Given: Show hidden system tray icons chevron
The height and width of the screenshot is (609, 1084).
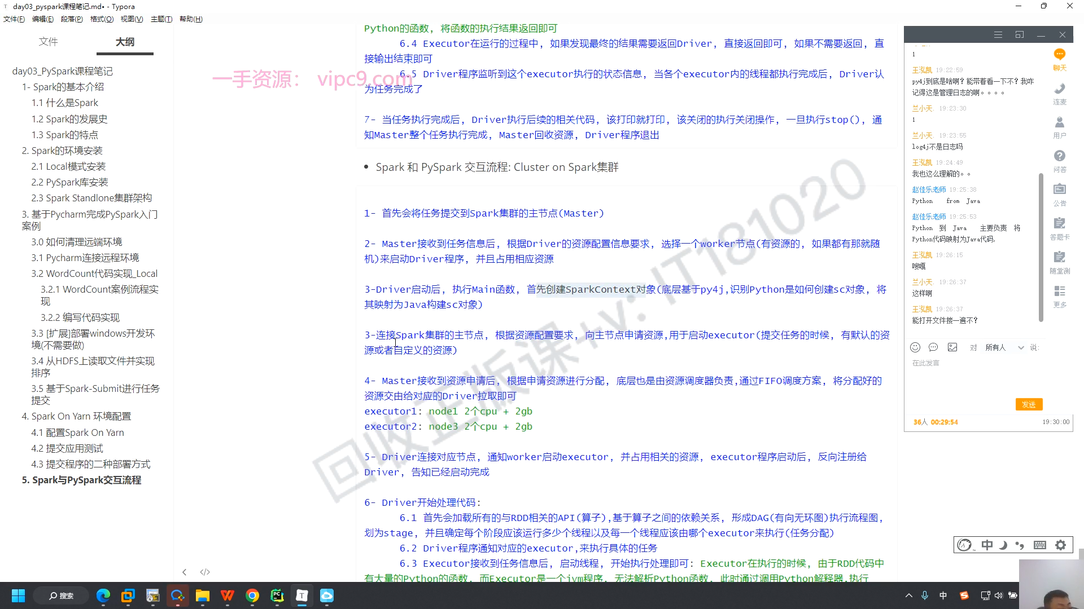Looking at the screenshot, I should pos(908,595).
